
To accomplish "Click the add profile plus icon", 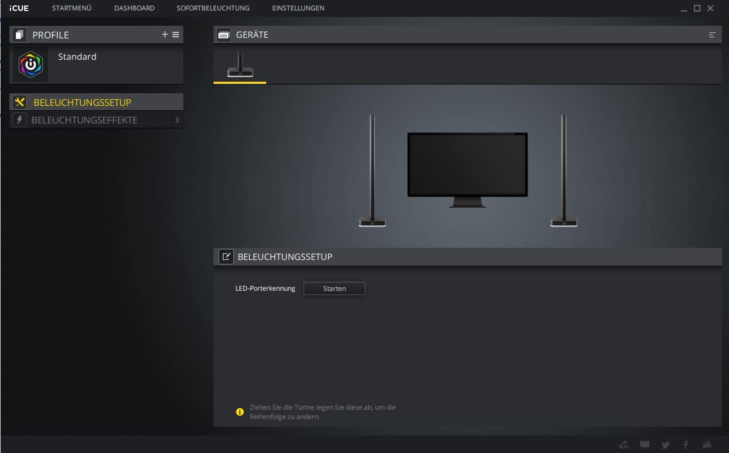I will [x=165, y=35].
